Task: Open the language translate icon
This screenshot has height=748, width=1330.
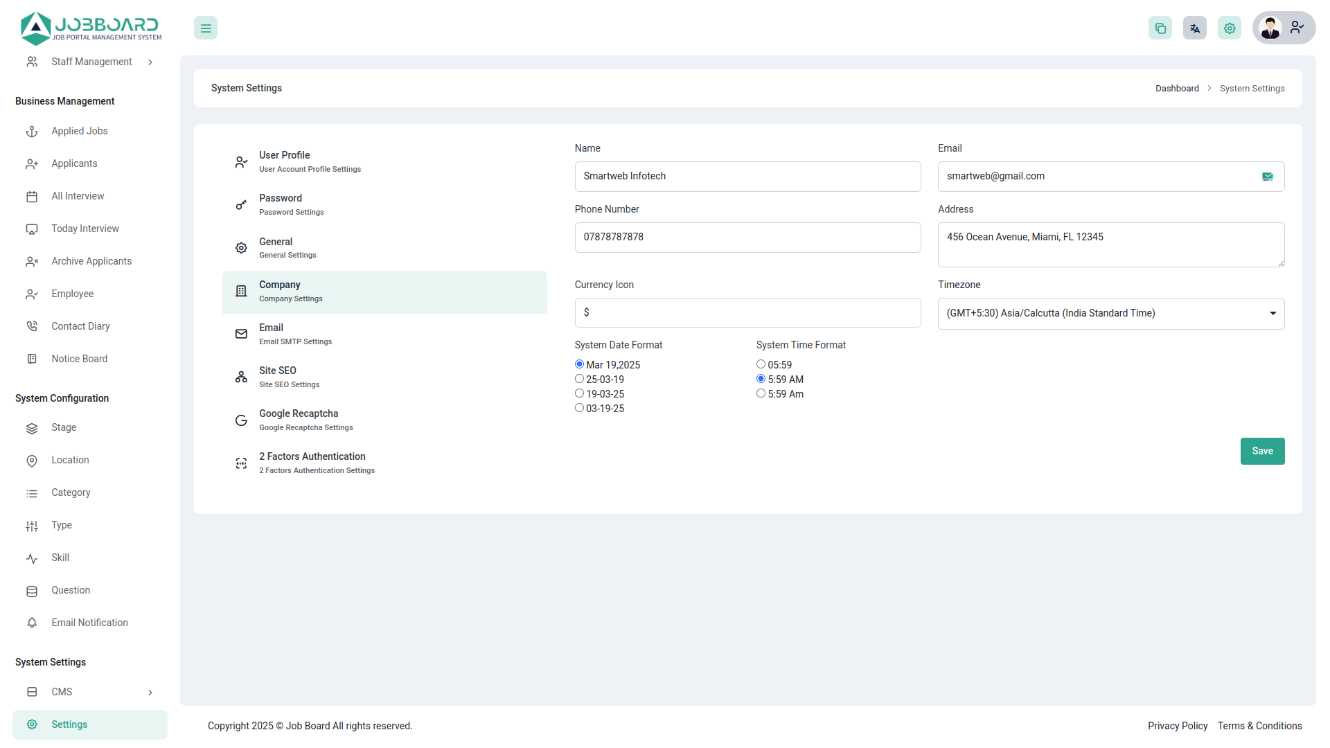Action: click(1195, 28)
